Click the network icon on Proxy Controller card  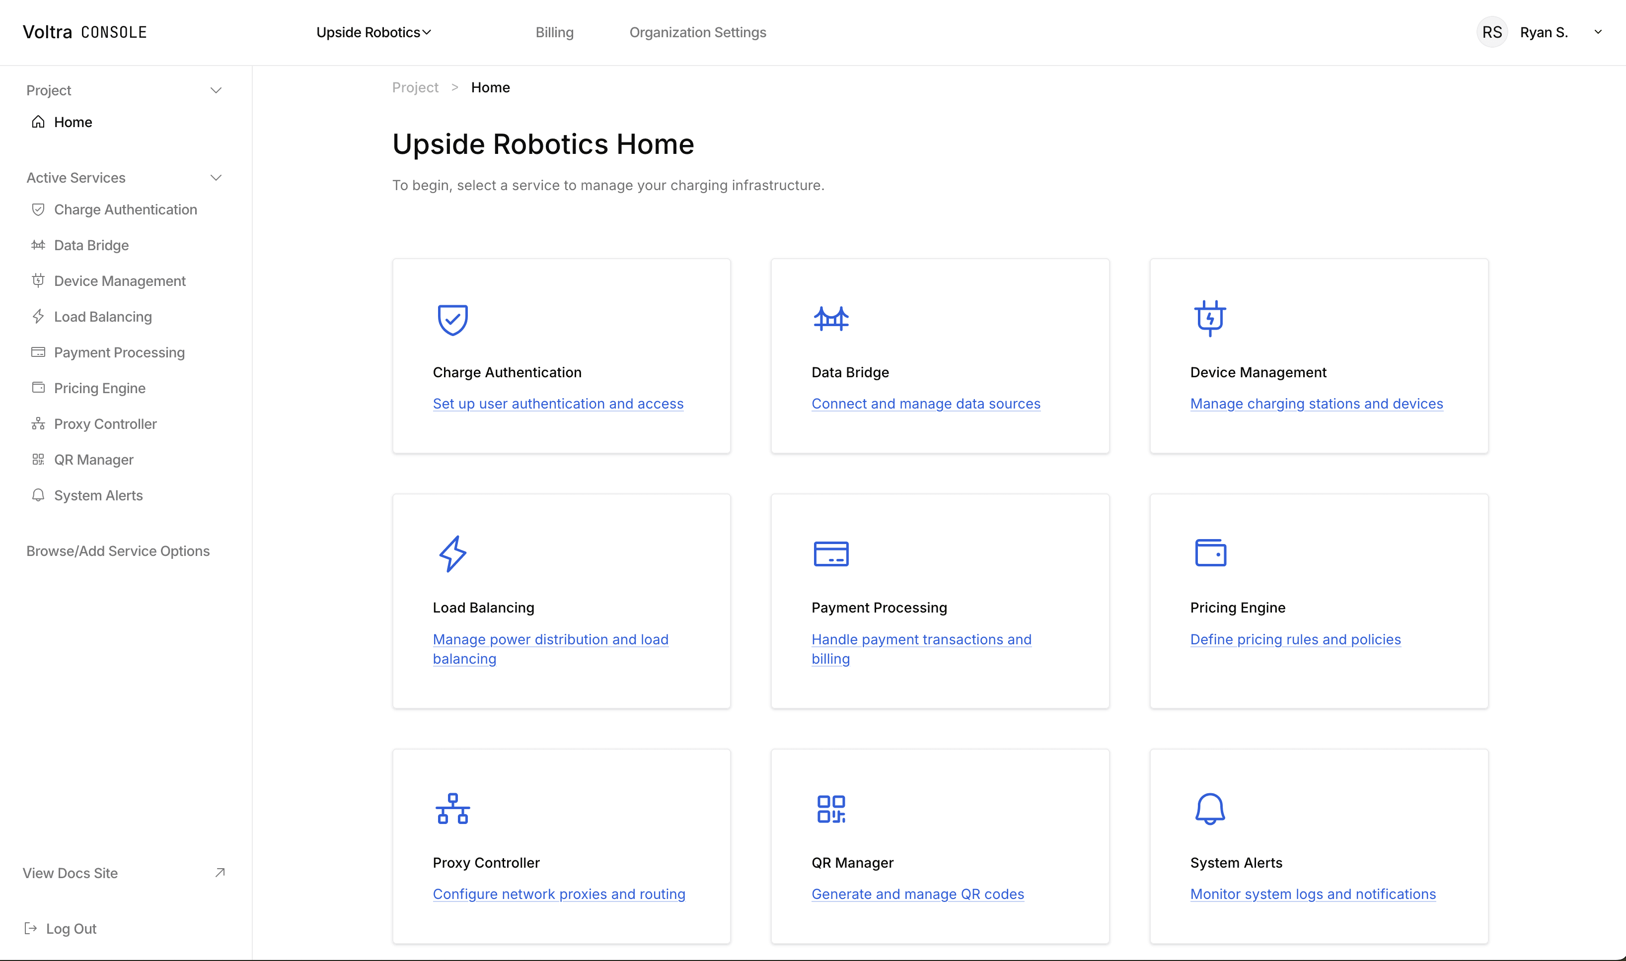[452, 809]
